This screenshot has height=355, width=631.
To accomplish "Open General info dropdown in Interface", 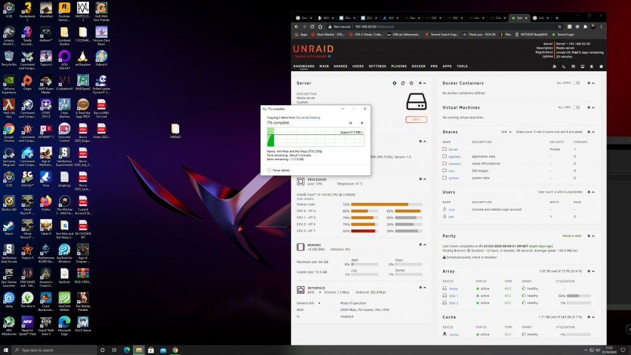I will pyautogui.click(x=309, y=303).
